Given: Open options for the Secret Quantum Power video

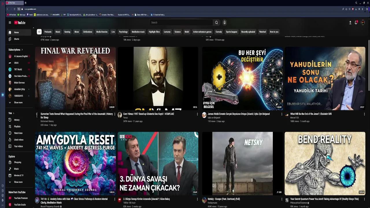Looking at the screenshot, I should (364, 199).
